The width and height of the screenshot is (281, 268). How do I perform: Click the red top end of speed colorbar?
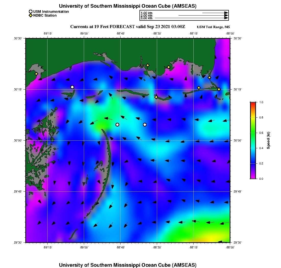pos(253,103)
